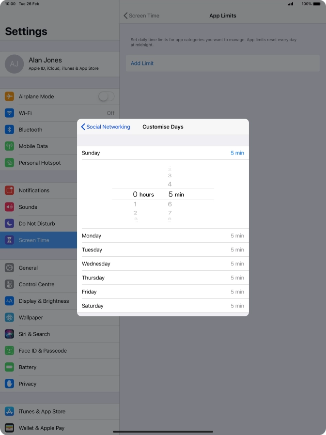Open Display & Brightness settings
This screenshot has width=326, height=435.
(44, 301)
